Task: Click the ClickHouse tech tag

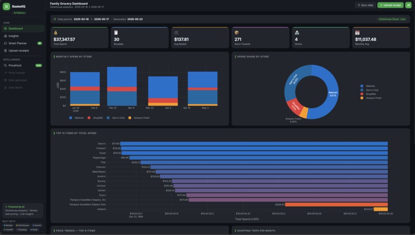Action: [x=23, y=225]
